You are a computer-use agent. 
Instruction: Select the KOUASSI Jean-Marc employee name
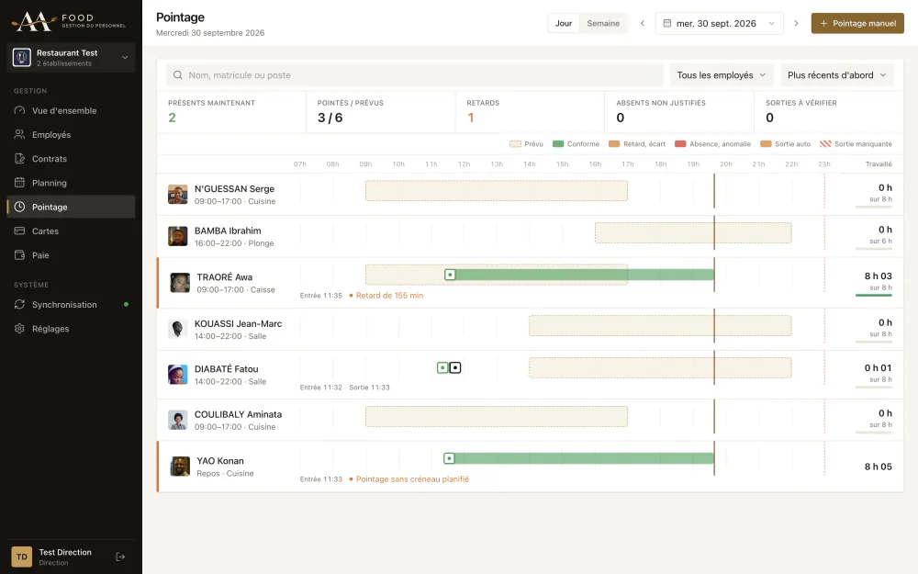[x=239, y=324]
